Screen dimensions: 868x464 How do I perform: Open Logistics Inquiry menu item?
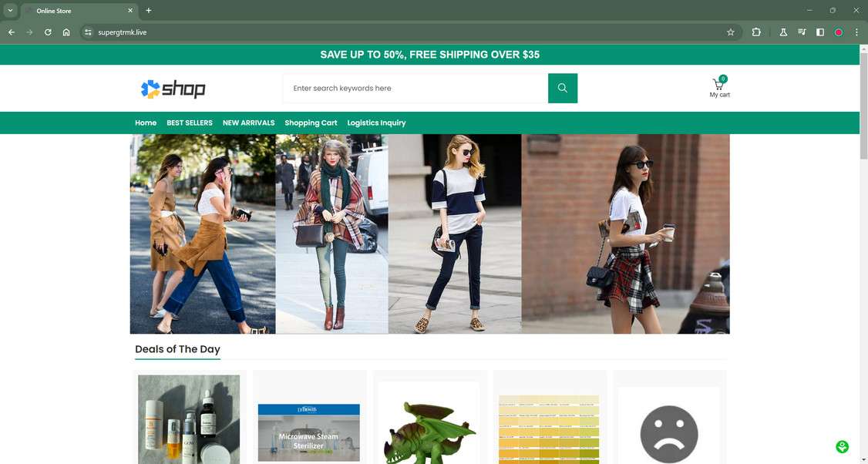tap(376, 123)
